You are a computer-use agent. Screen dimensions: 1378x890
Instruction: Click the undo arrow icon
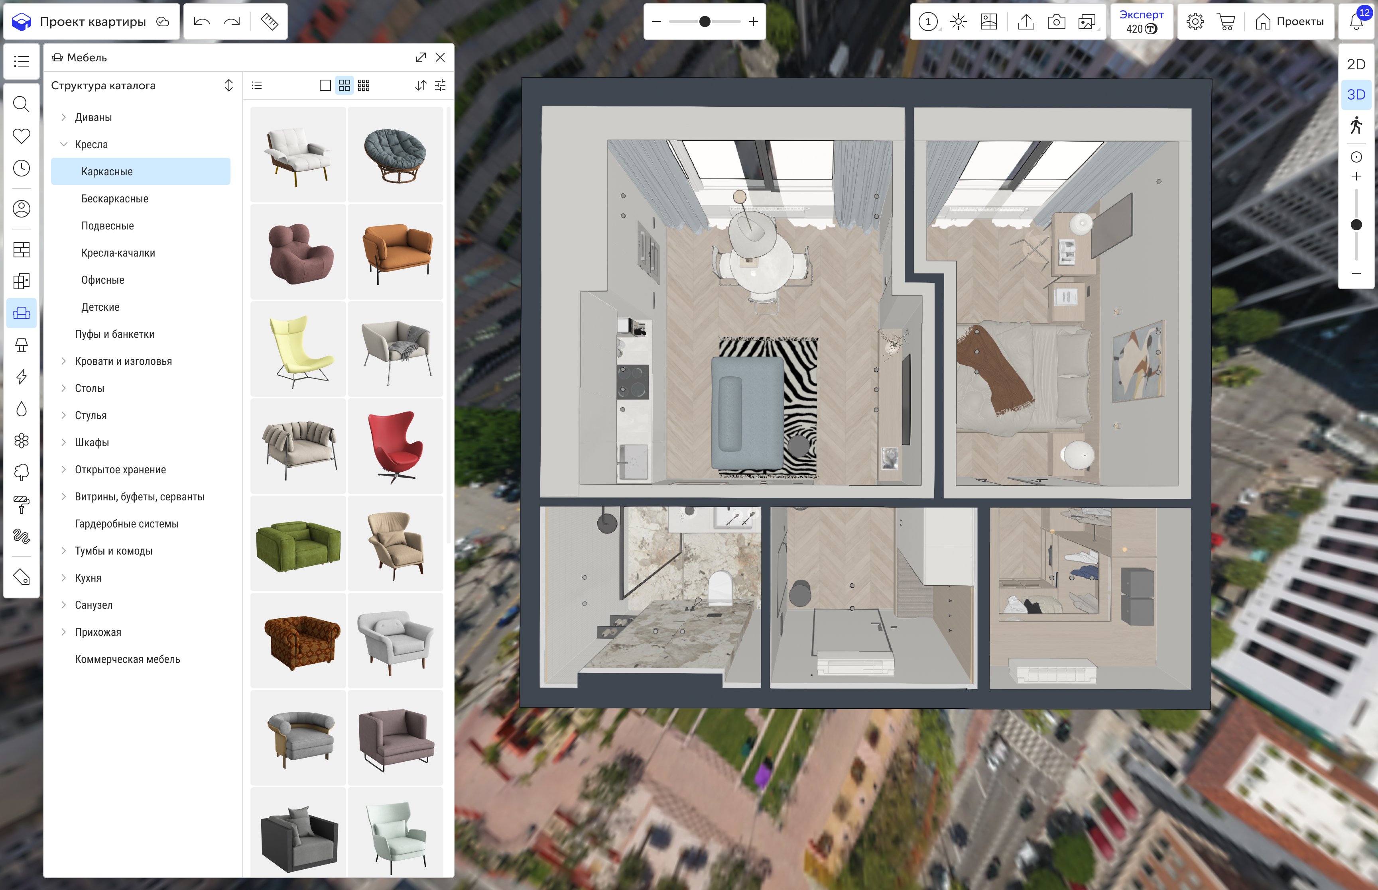coord(202,22)
